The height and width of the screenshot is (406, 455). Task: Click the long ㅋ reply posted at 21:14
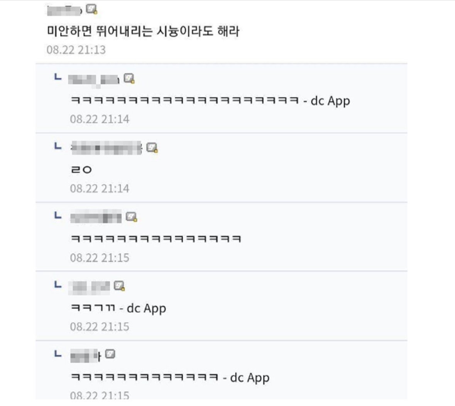click(x=210, y=101)
